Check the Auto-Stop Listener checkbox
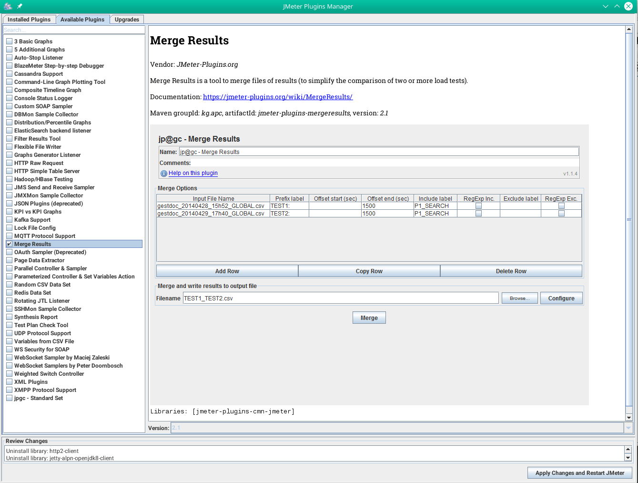638x483 pixels. (x=9, y=58)
